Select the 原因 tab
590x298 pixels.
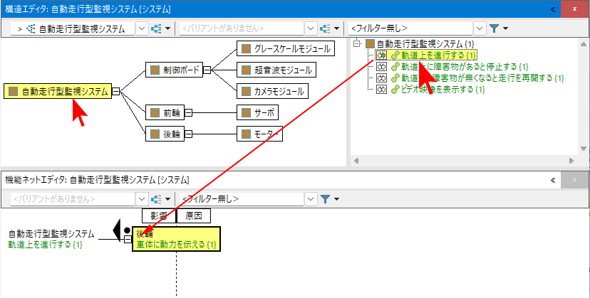pos(194,216)
